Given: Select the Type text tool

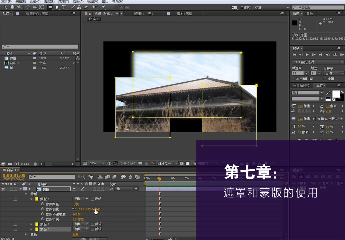Looking at the screenshot, I should coord(64,7).
